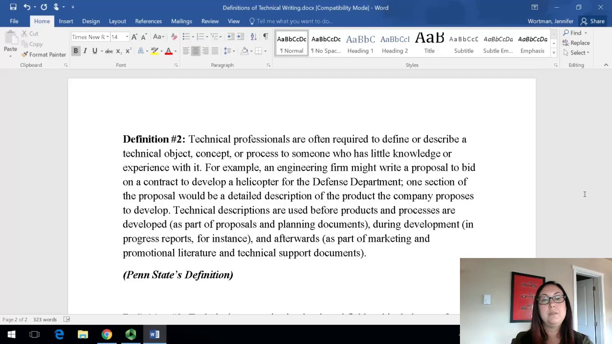This screenshot has height=344, width=612.
Task: Apply the No Spacing style
Action: [326, 44]
